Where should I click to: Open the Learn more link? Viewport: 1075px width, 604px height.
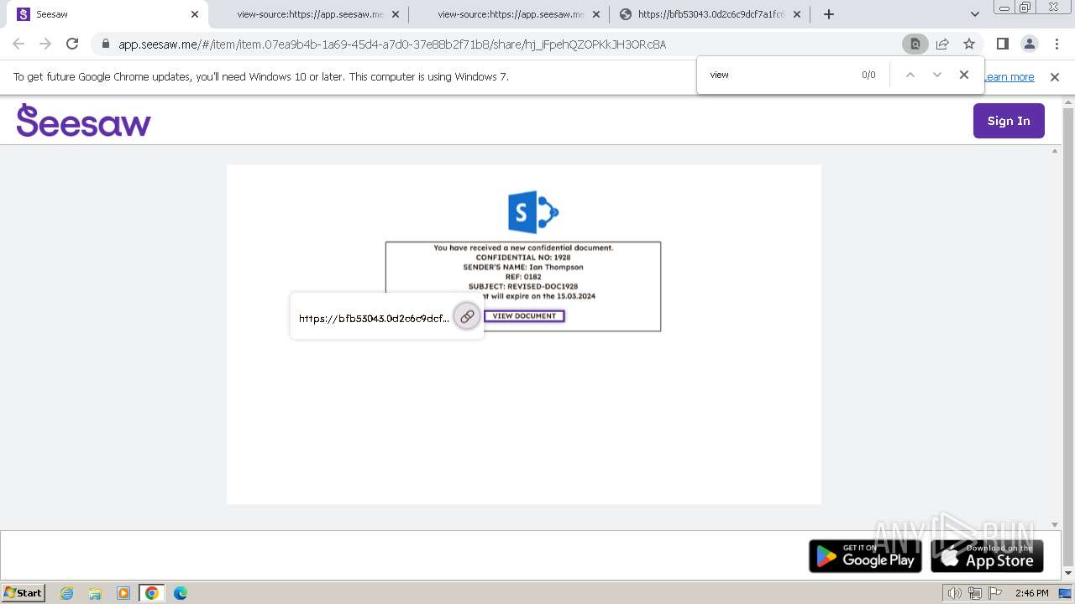pyautogui.click(x=1009, y=77)
